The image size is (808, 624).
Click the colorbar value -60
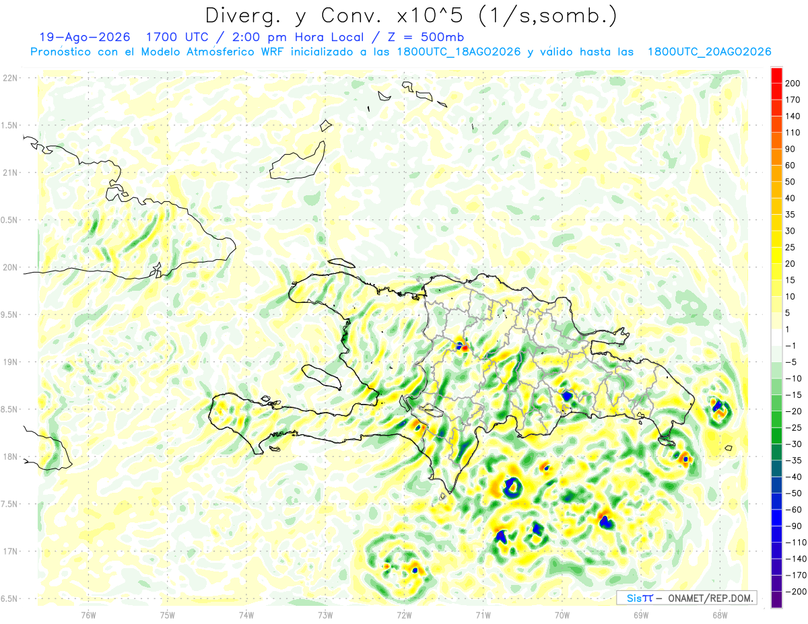tap(795, 510)
